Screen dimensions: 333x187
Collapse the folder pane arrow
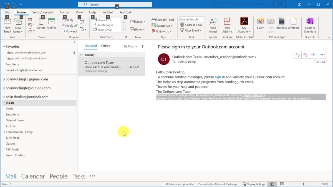pos(74,42)
